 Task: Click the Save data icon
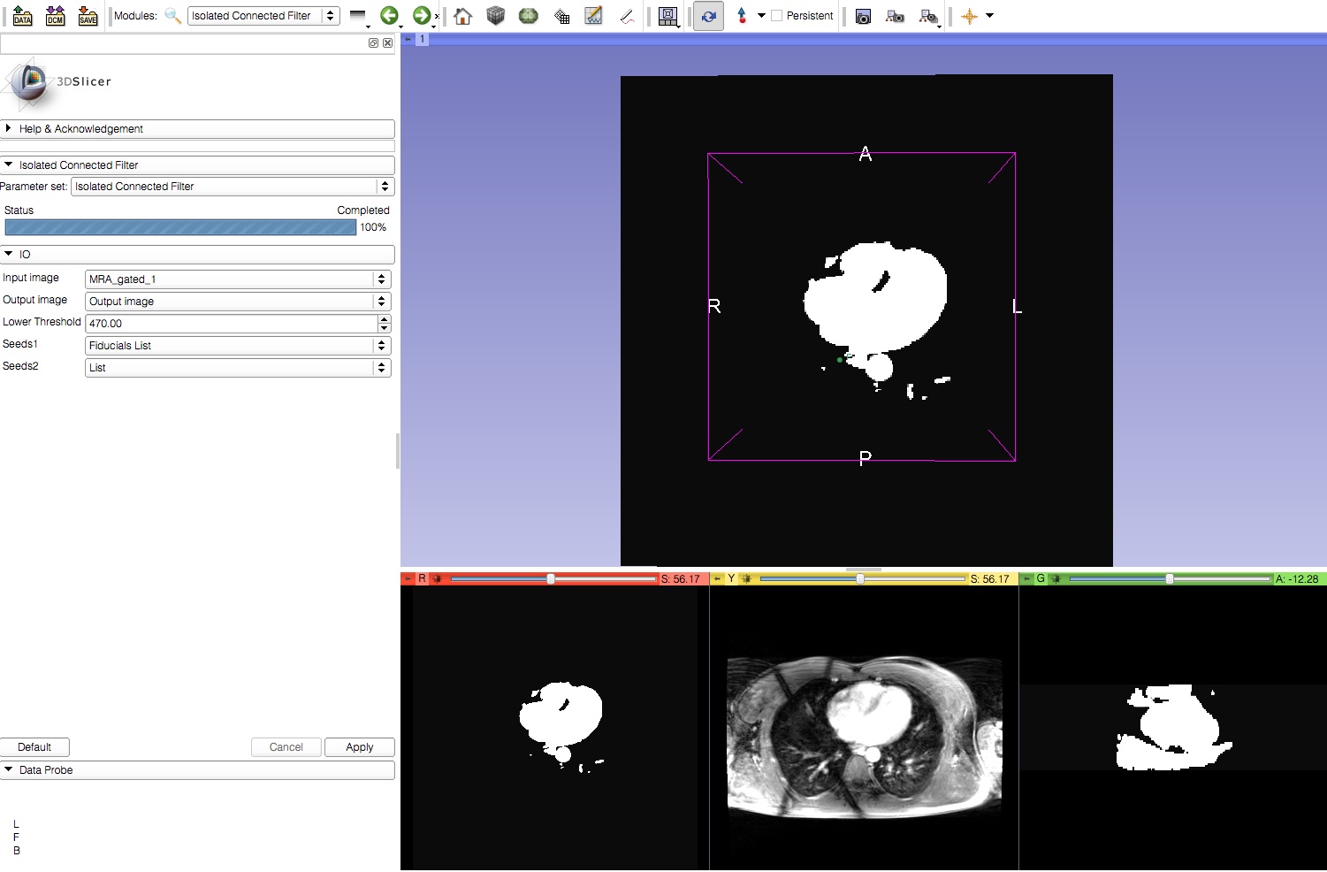[88, 15]
